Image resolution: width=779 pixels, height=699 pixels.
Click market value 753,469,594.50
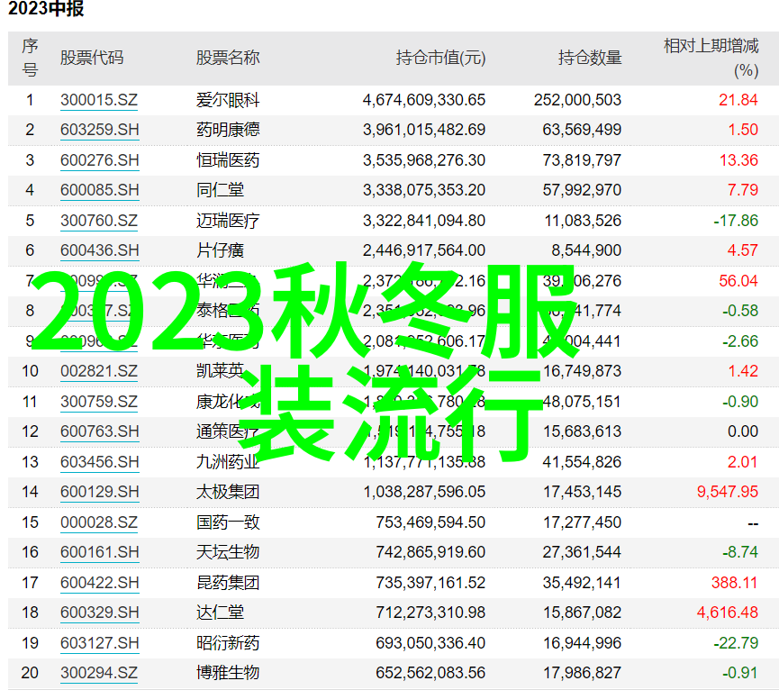(430, 522)
